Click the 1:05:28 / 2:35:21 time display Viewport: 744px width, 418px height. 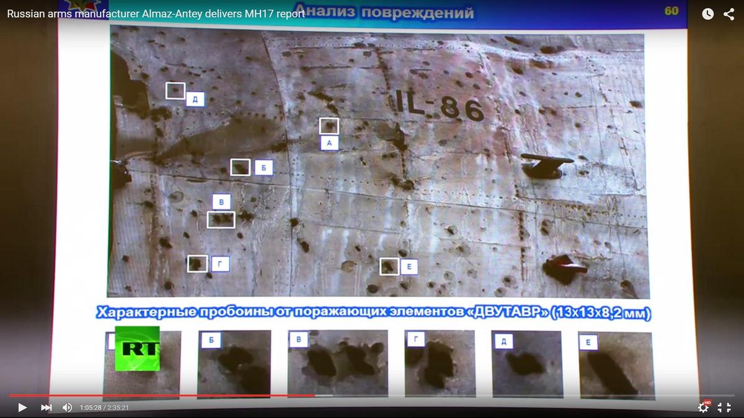[104, 407]
